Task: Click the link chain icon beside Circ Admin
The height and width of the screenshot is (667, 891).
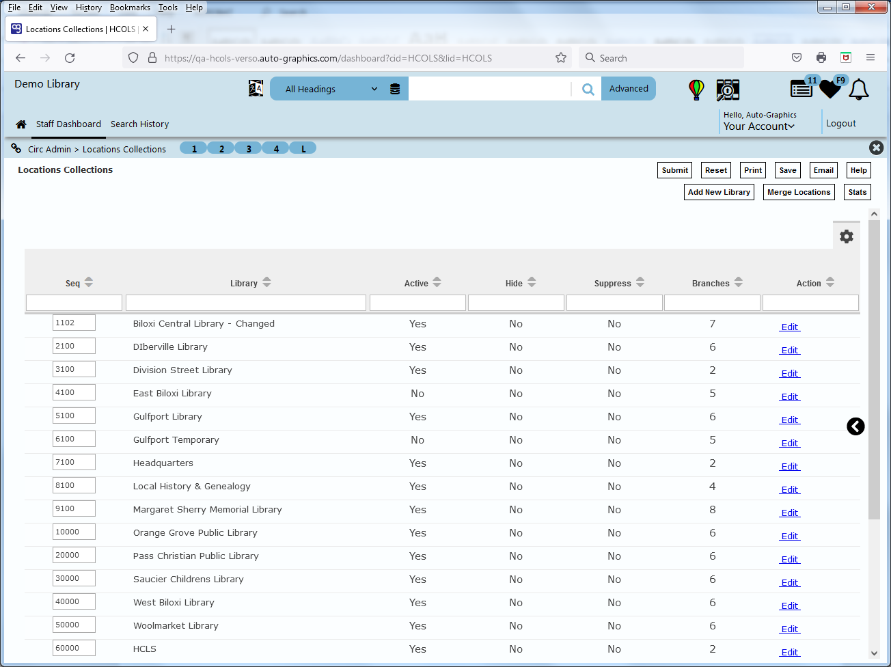Action: [x=16, y=148]
